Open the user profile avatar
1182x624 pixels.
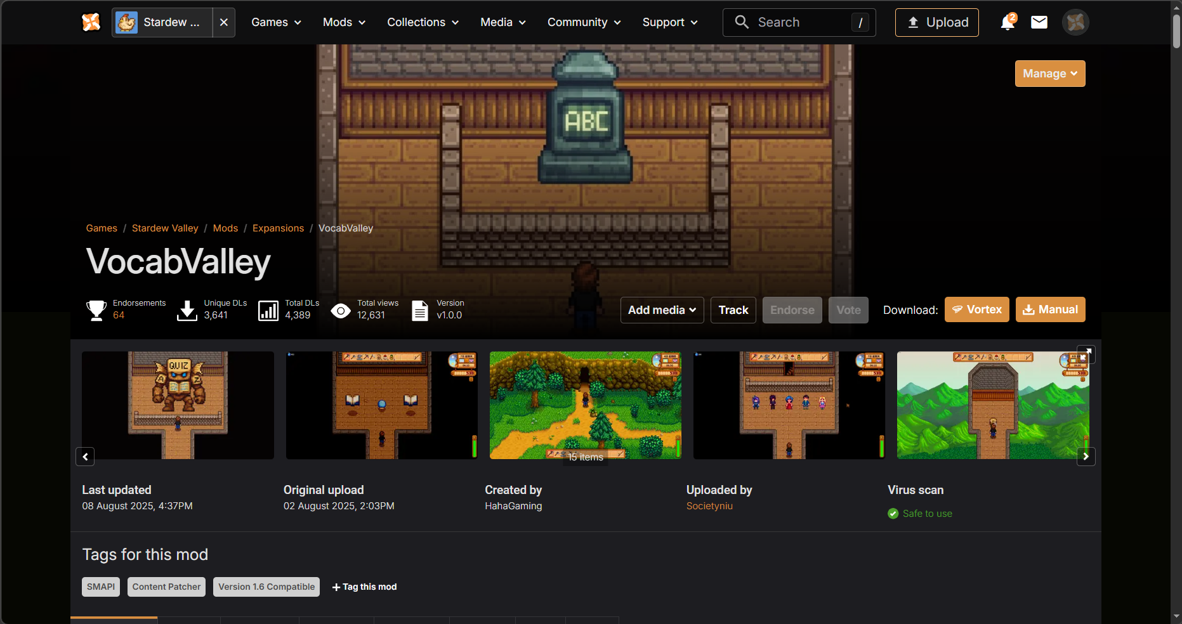pos(1075,23)
